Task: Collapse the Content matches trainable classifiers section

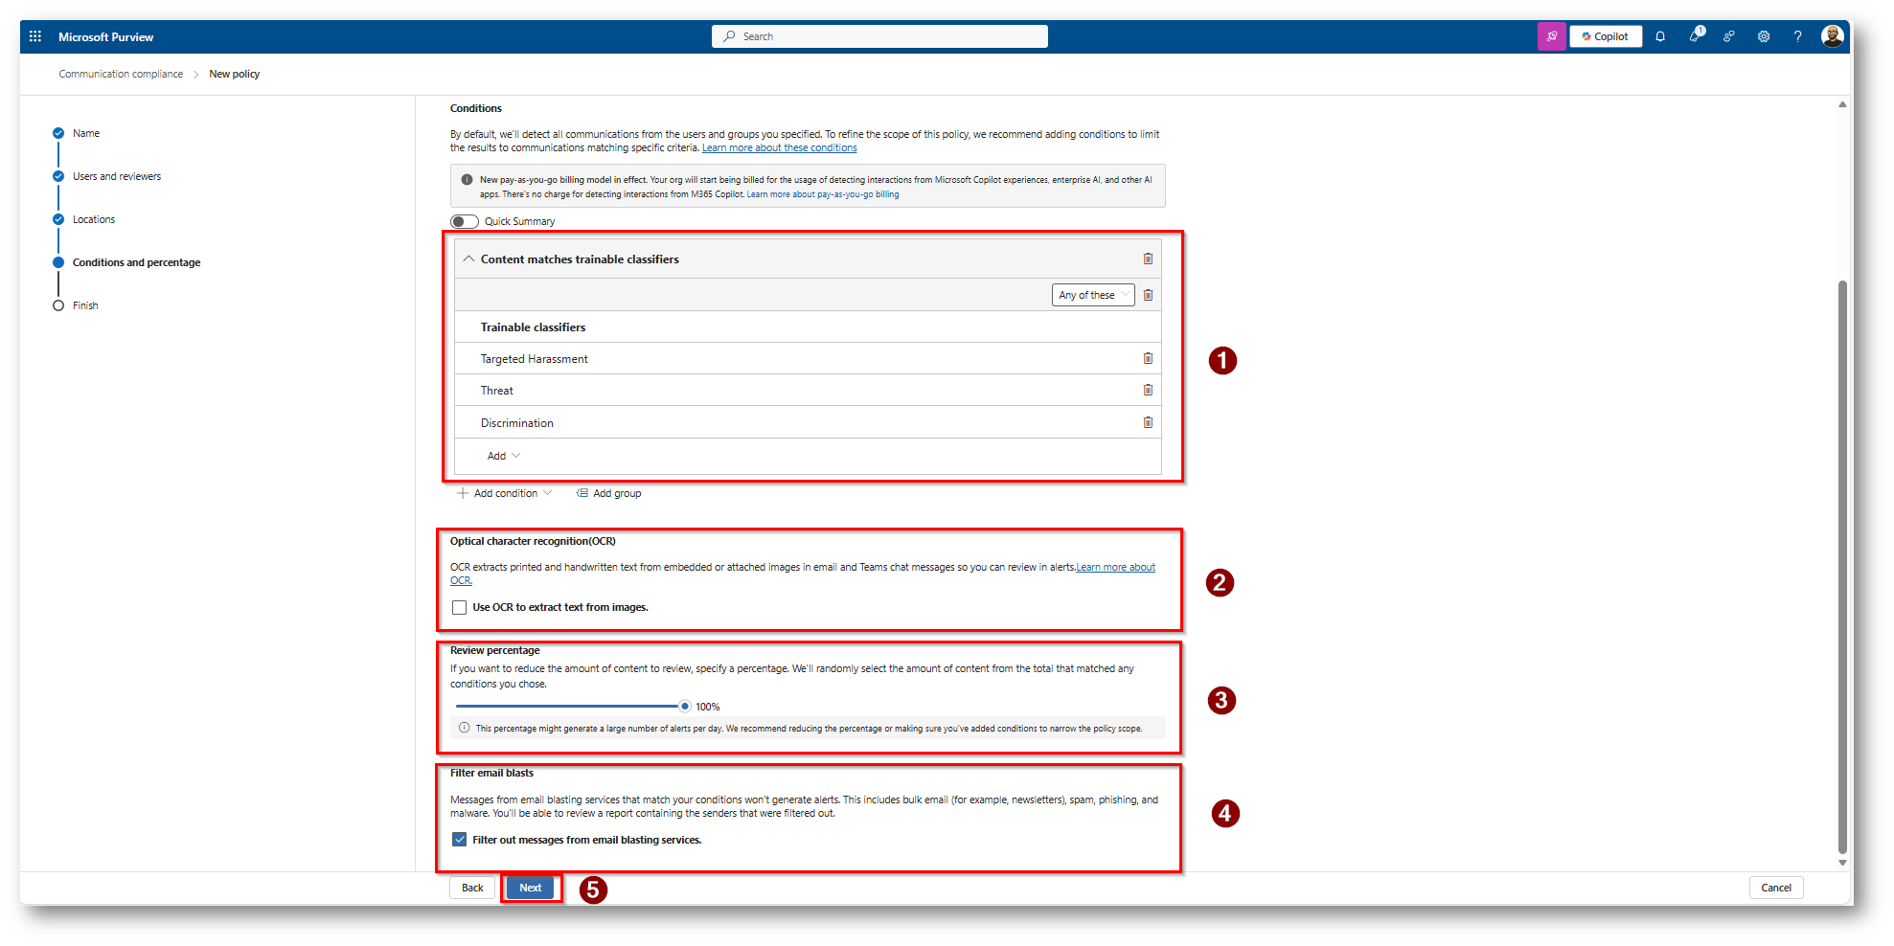Action: pyautogui.click(x=469, y=259)
